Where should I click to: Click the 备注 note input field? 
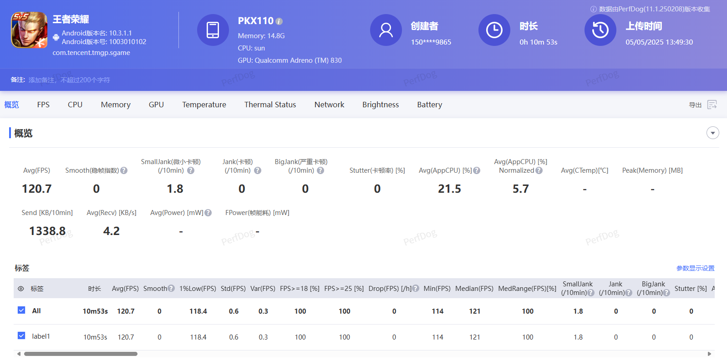pyautogui.click(x=69, y=80)
